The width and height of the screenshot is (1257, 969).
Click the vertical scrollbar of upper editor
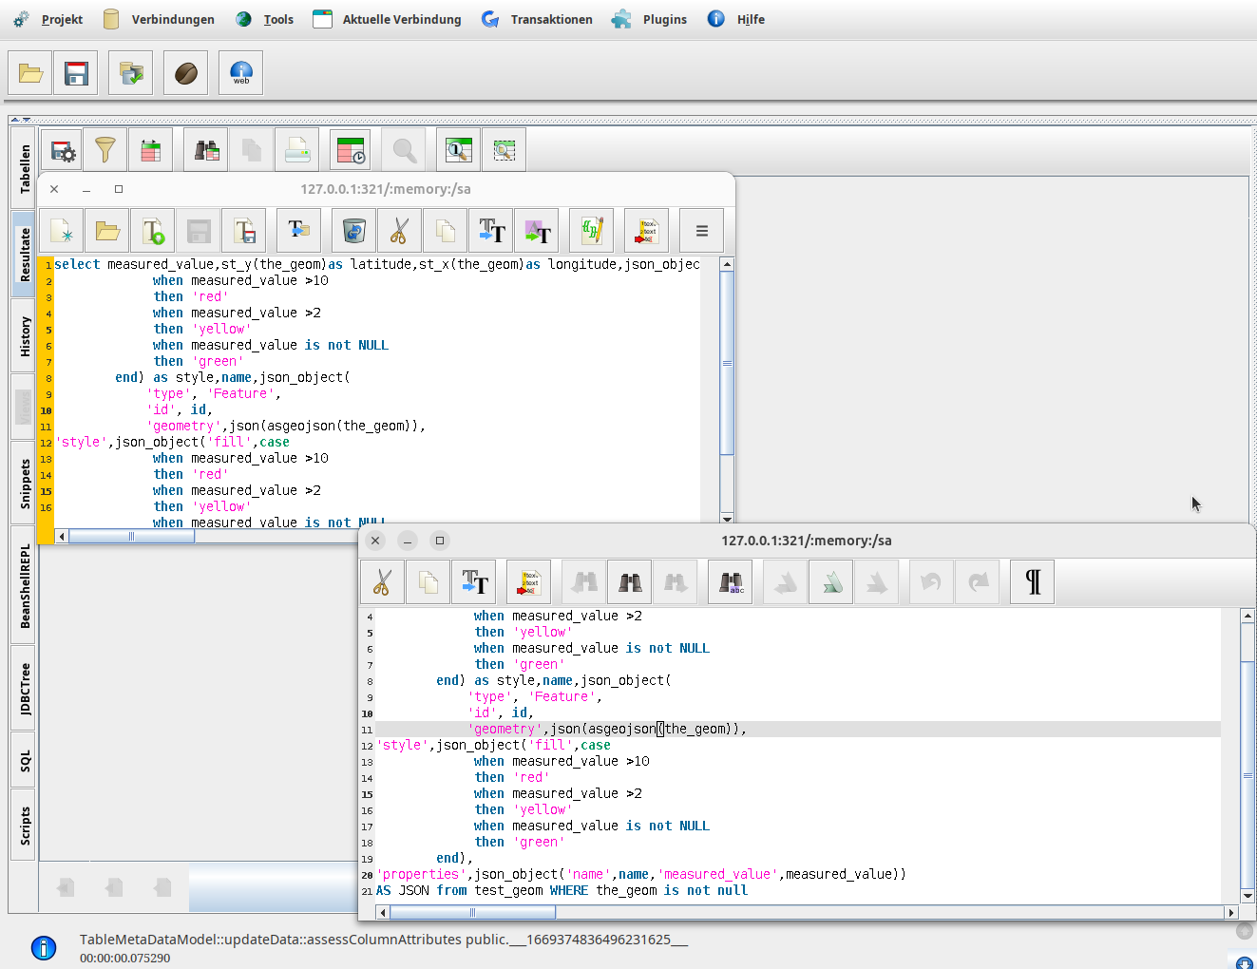[727, 390]
